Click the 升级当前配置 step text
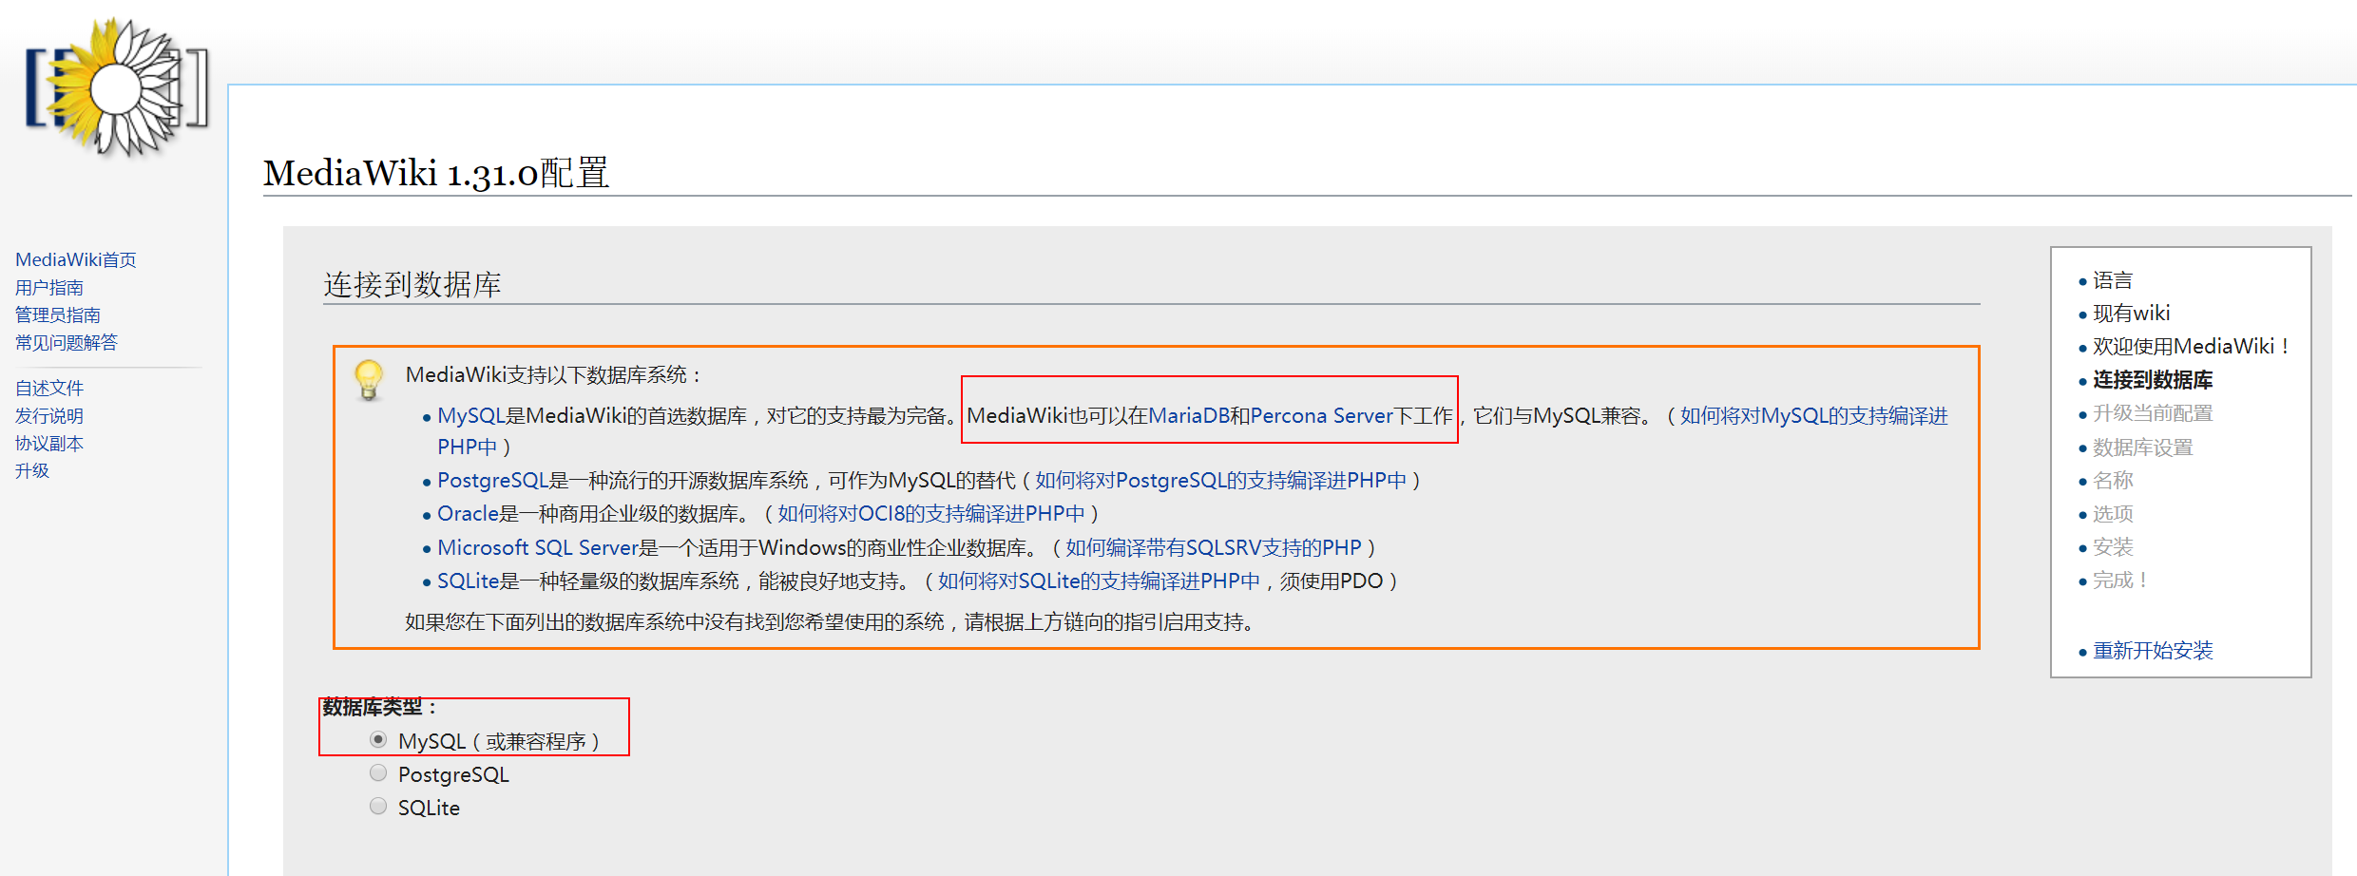Image resolution: width=2357 pixels, height=876 pixels. tap(2153, 414)
